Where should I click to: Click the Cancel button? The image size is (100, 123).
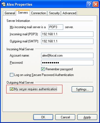coord(65,117)
